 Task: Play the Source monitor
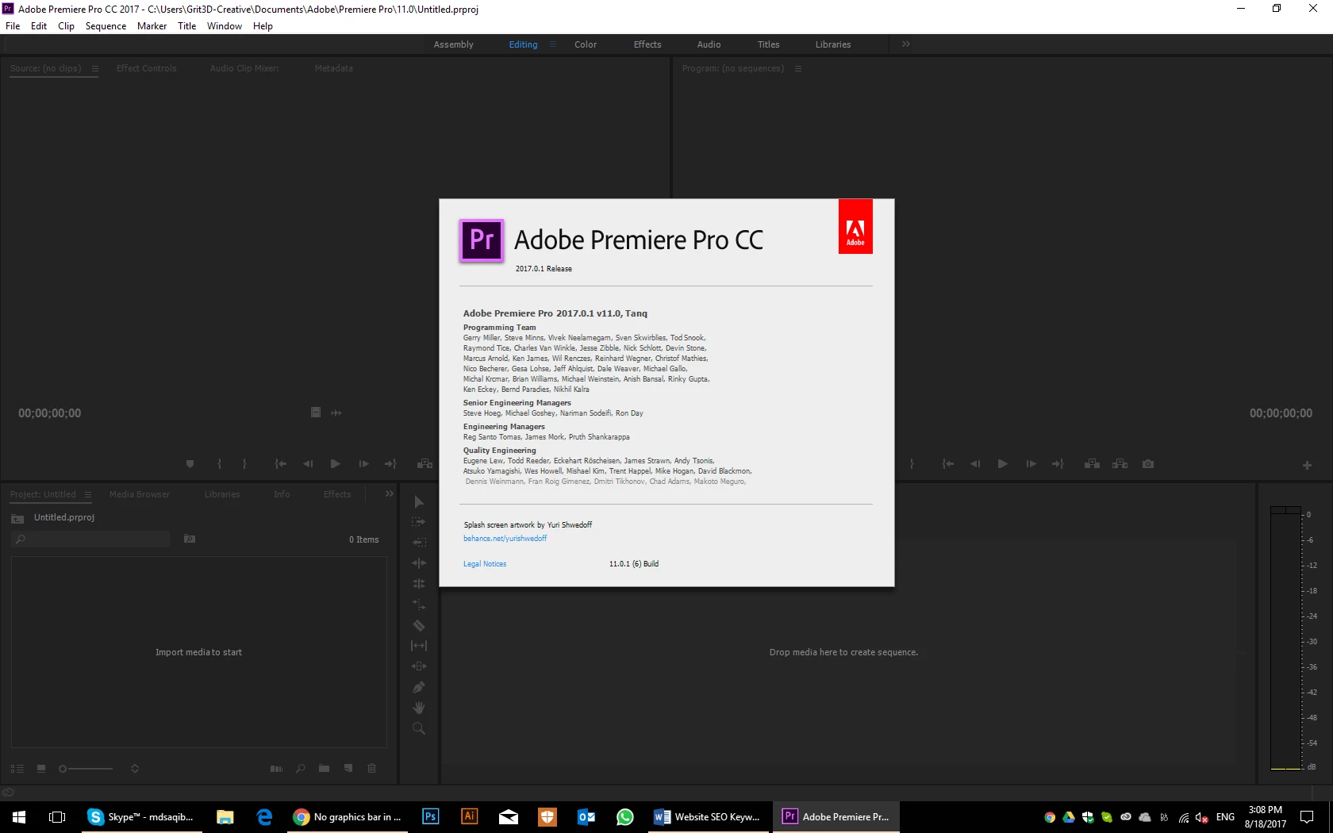point(336,464)
